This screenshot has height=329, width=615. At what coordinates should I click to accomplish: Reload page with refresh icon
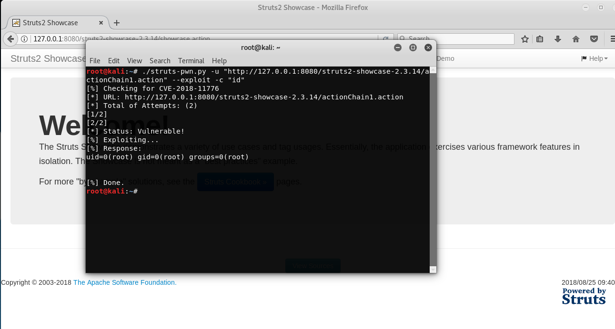pos(385,39)
